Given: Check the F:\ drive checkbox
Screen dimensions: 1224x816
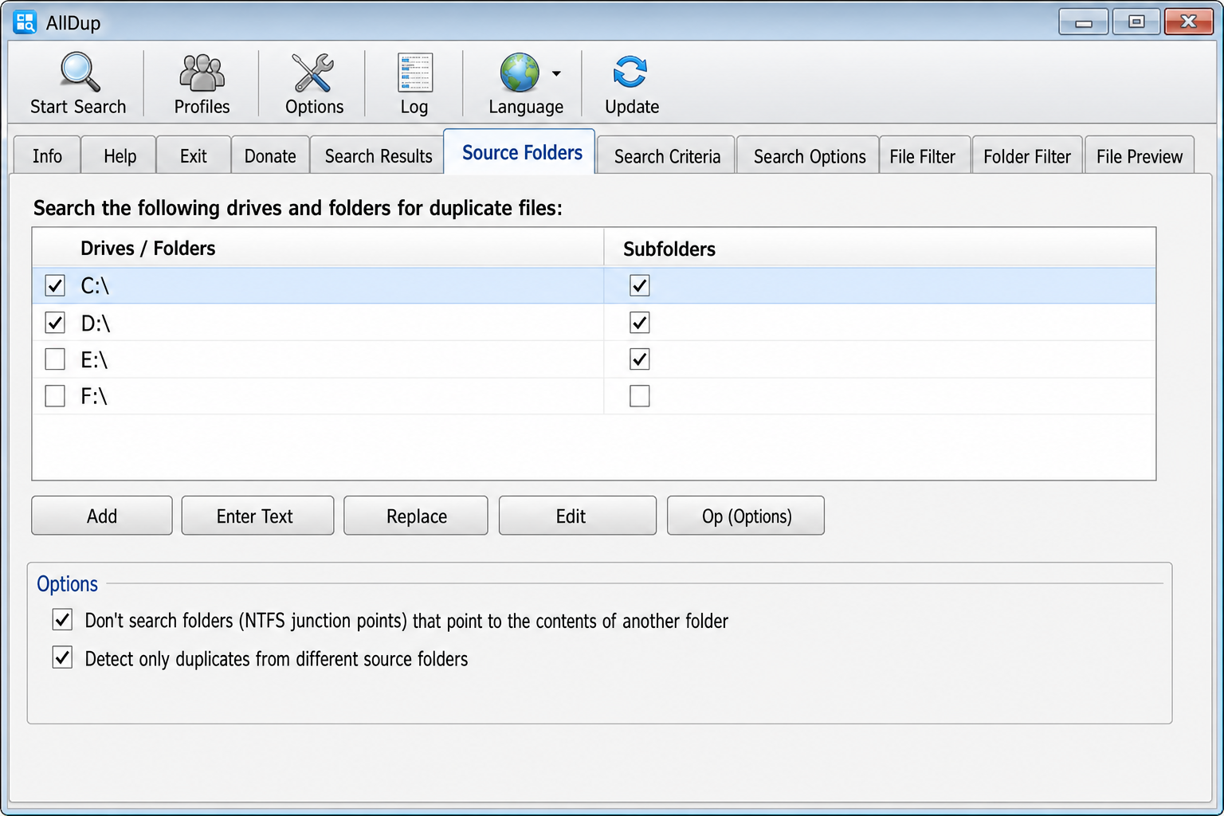Looking at the screenshot, I should pos(55,396).
